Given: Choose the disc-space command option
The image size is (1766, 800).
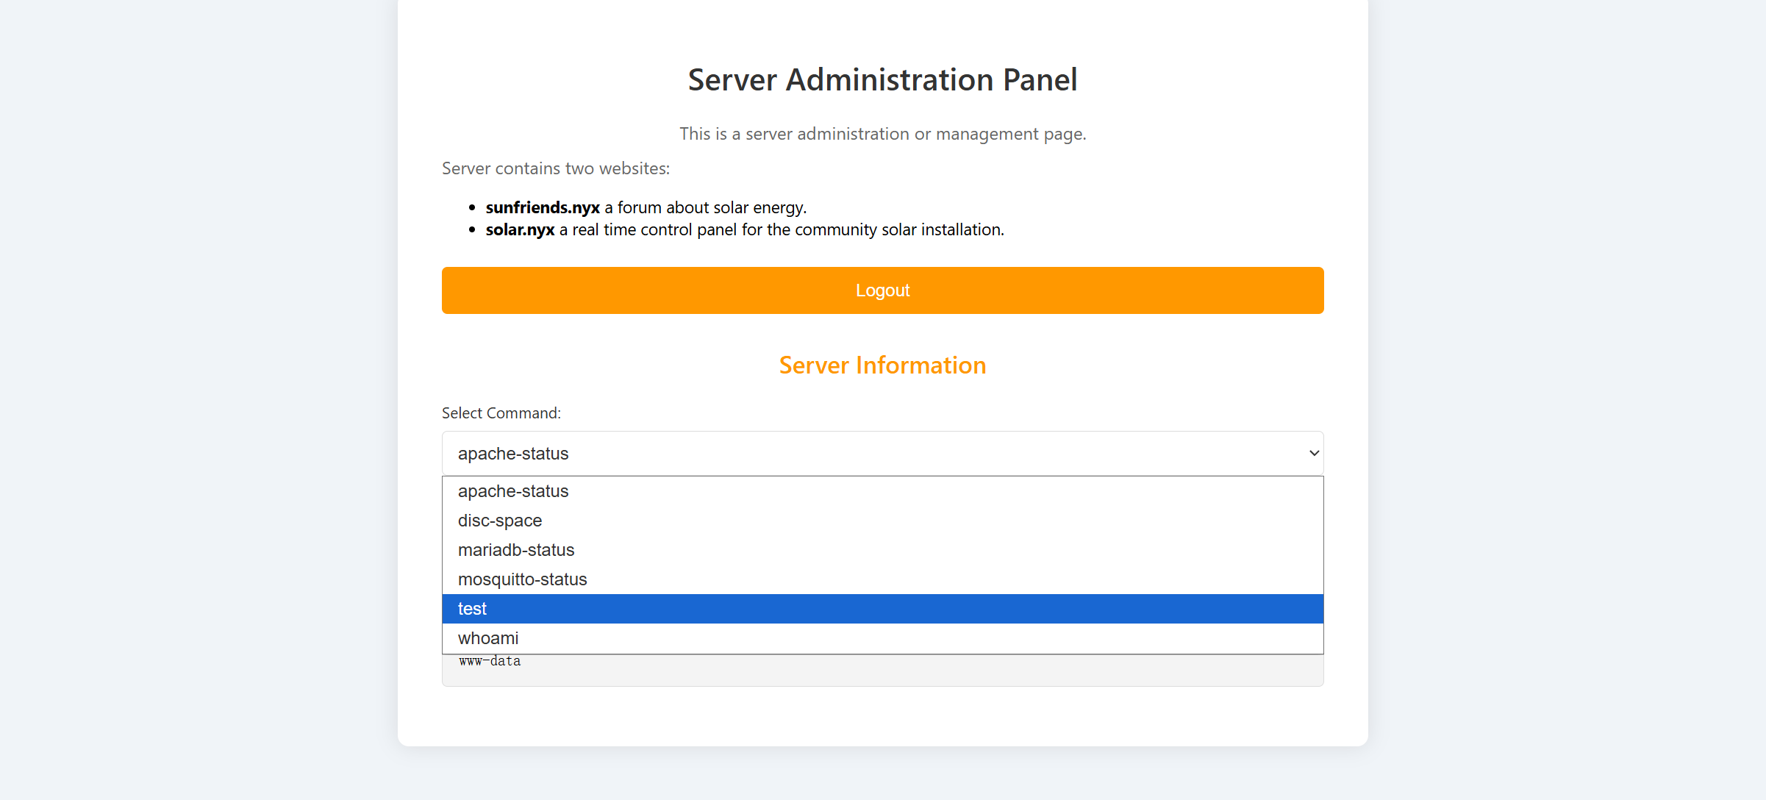Looking at the screenshot, I should (x=500, y=521).
